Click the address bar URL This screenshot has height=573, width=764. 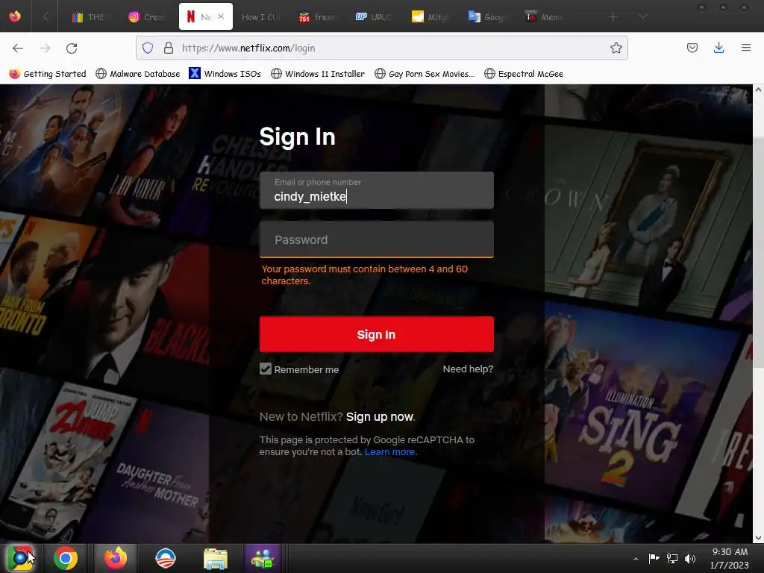tap(248, 48)
